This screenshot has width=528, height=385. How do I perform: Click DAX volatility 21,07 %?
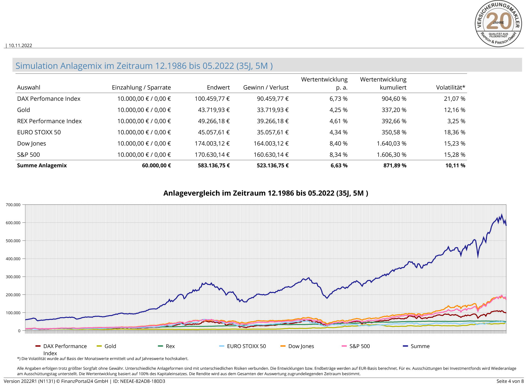coord(454,99)
